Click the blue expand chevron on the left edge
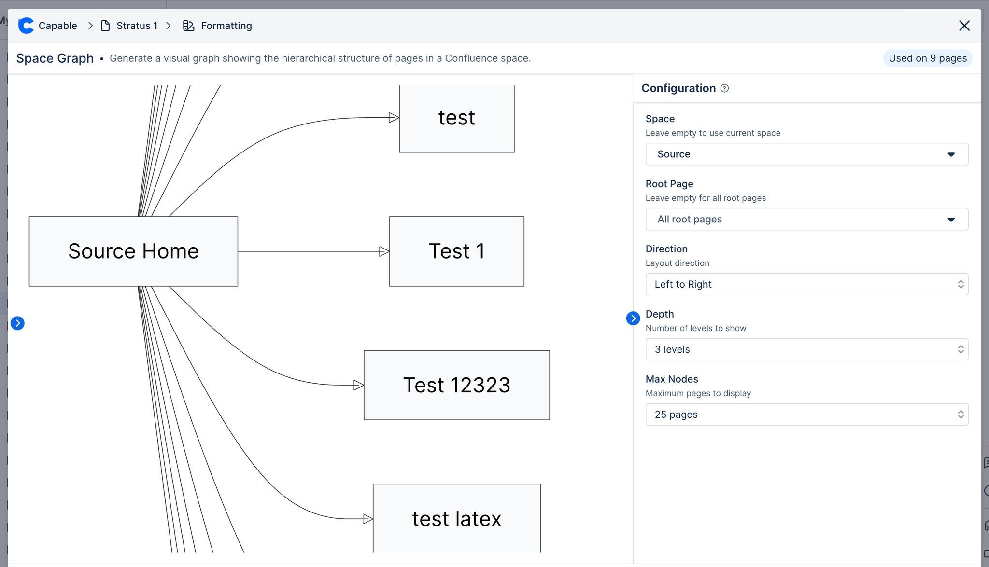The image size is (989, 567). pyautogui.click(x=17, y=323)
